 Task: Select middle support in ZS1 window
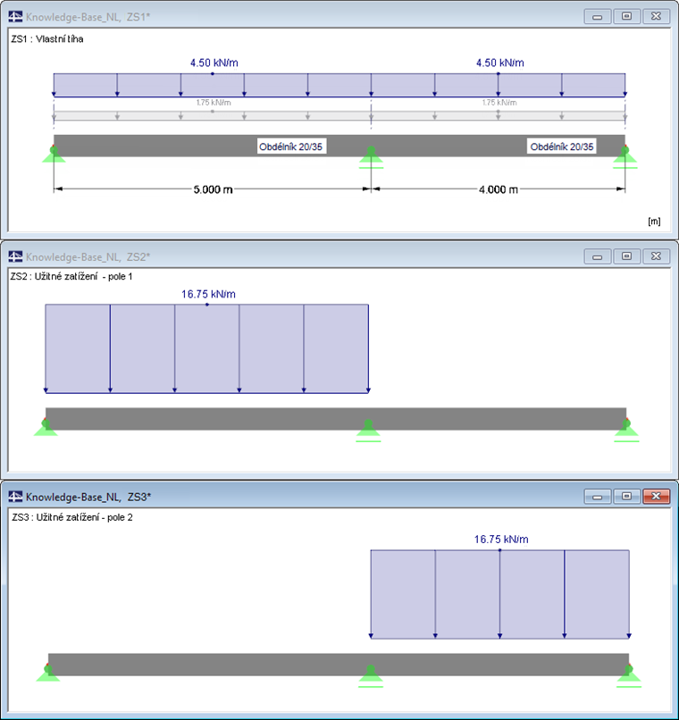pos(371,157)
